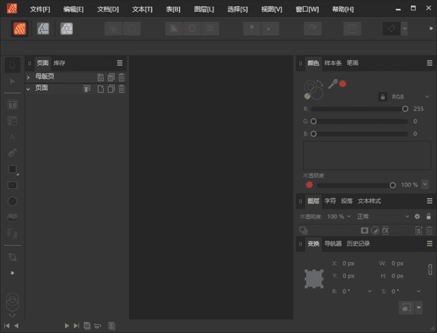Expand the 母版页 section
This screenshot has width=437, height=333.
[29, 77]
